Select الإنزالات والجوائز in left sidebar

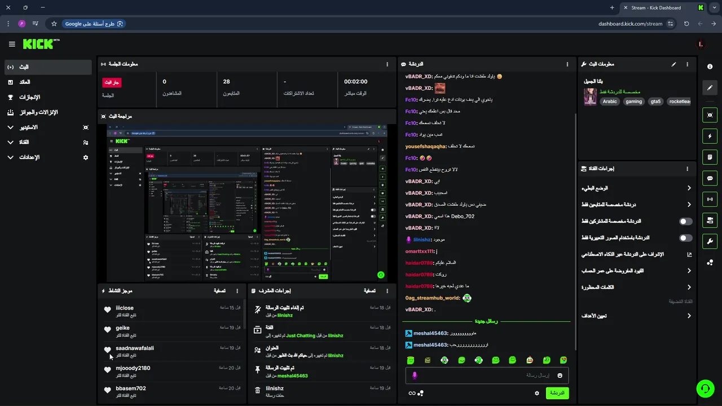[47, 112]
